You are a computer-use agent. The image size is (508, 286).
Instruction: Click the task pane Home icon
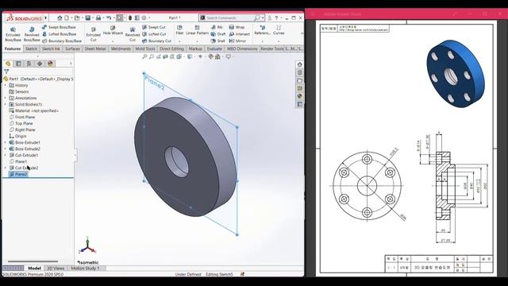pos(300,64)
